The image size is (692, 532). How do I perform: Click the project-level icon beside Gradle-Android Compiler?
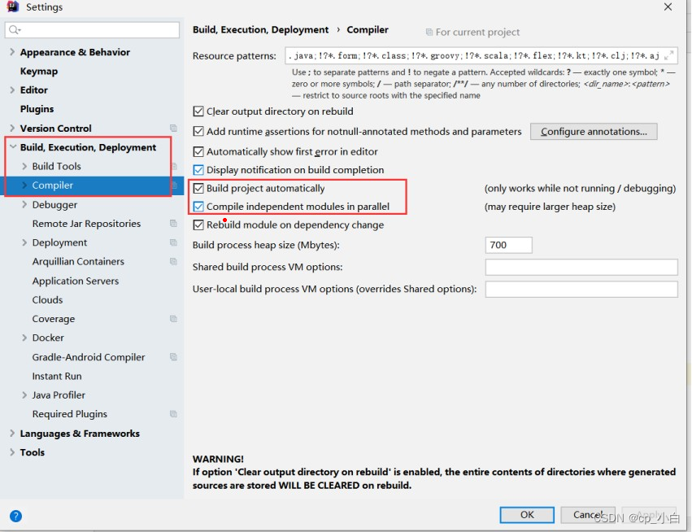(x=173, y=357)
